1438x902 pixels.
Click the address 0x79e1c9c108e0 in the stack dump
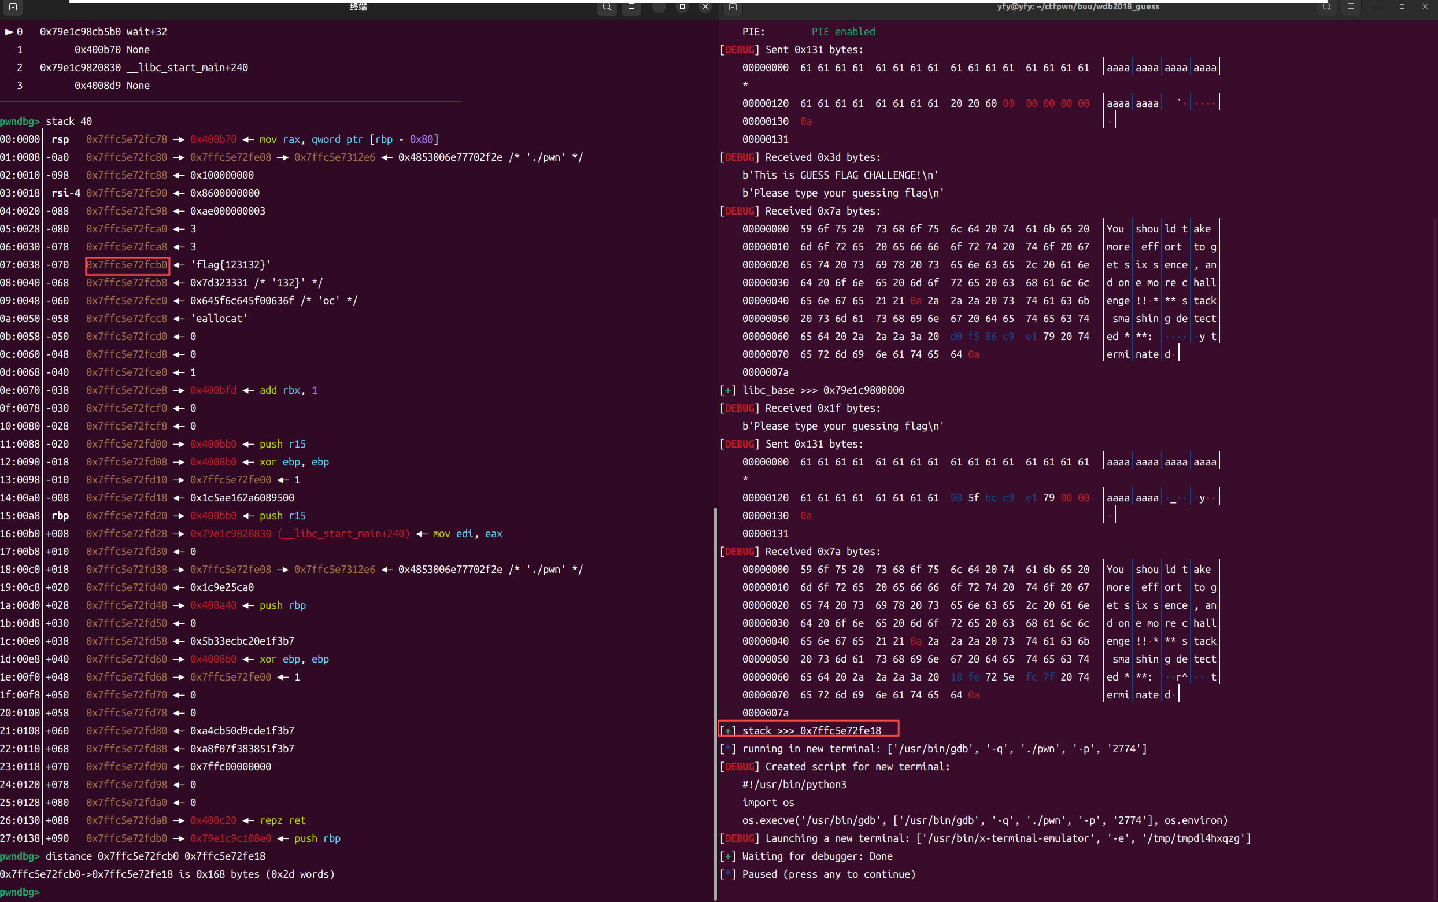point(231,838)
